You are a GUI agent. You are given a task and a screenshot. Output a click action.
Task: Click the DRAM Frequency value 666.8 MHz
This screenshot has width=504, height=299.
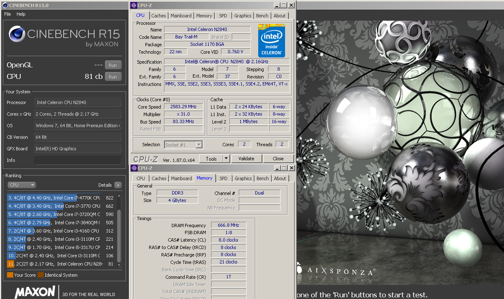point(229,225)
